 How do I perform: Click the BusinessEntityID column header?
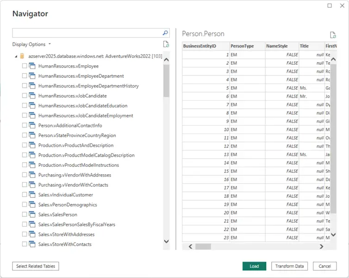pyautogui.click(x=206, y=46)
